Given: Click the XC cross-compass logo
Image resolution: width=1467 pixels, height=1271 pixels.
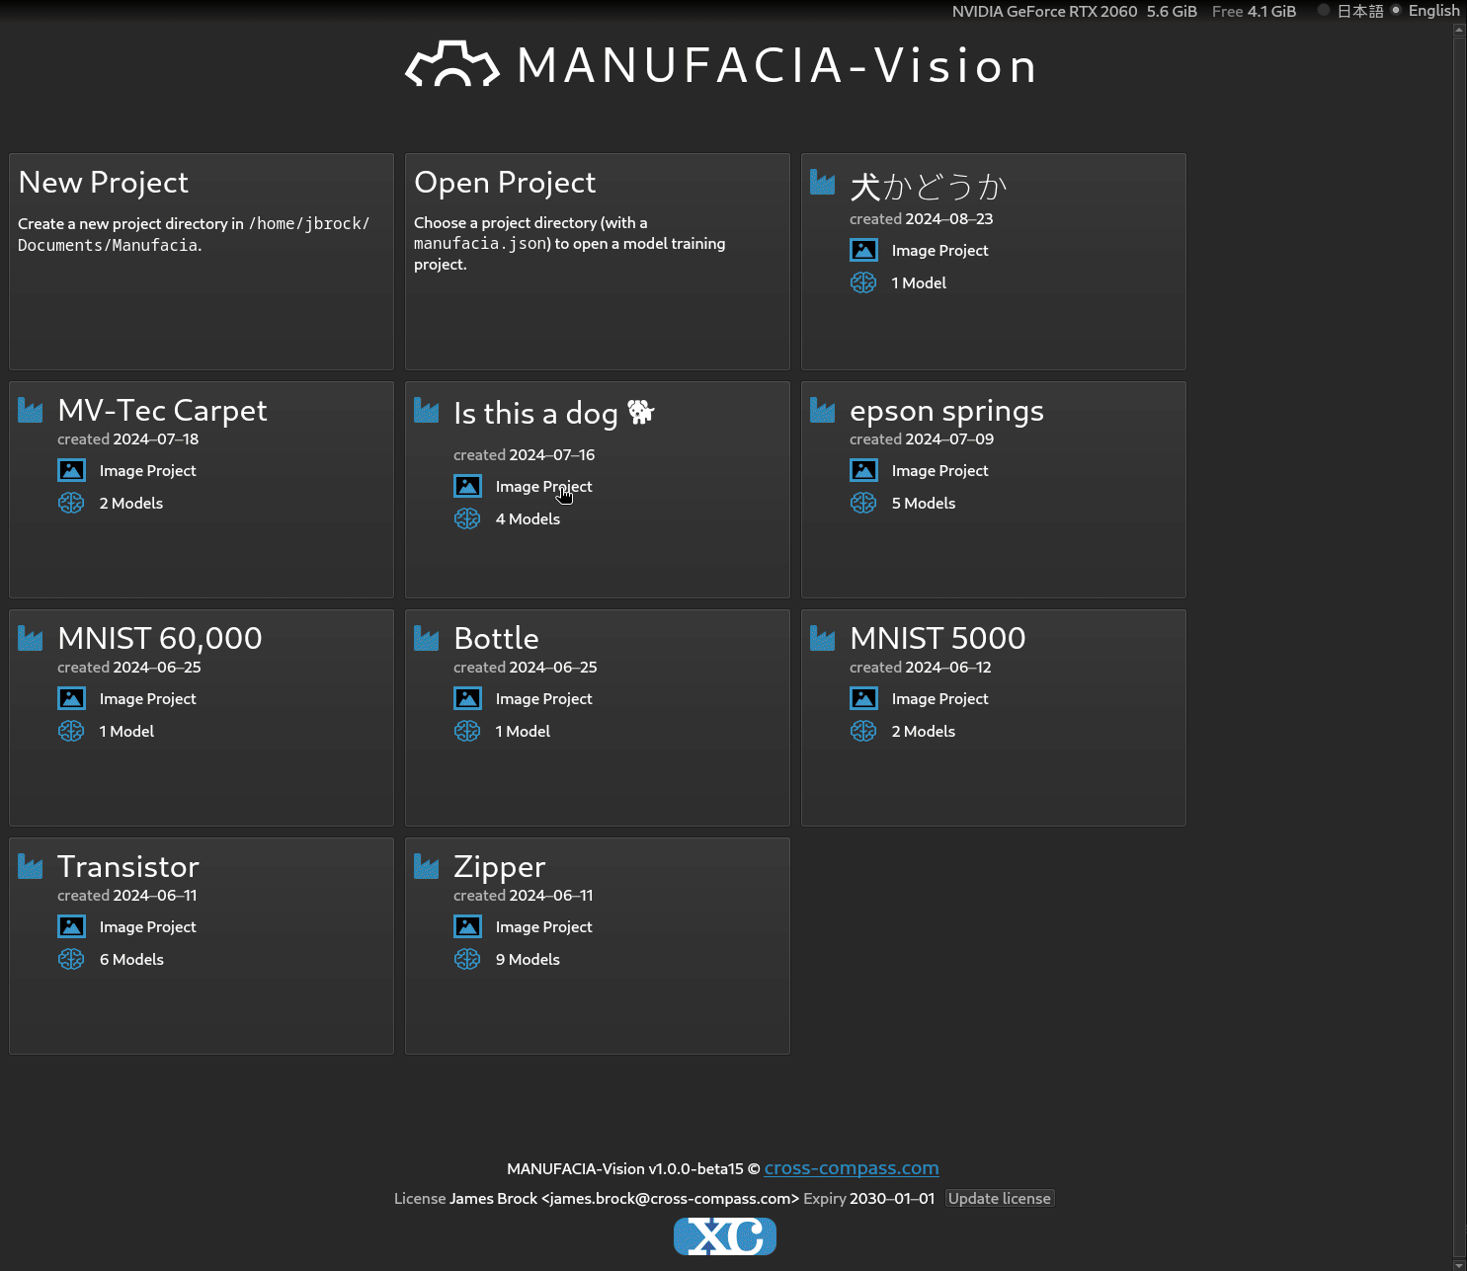Looking at the screenshot, I should (725, 1236).
